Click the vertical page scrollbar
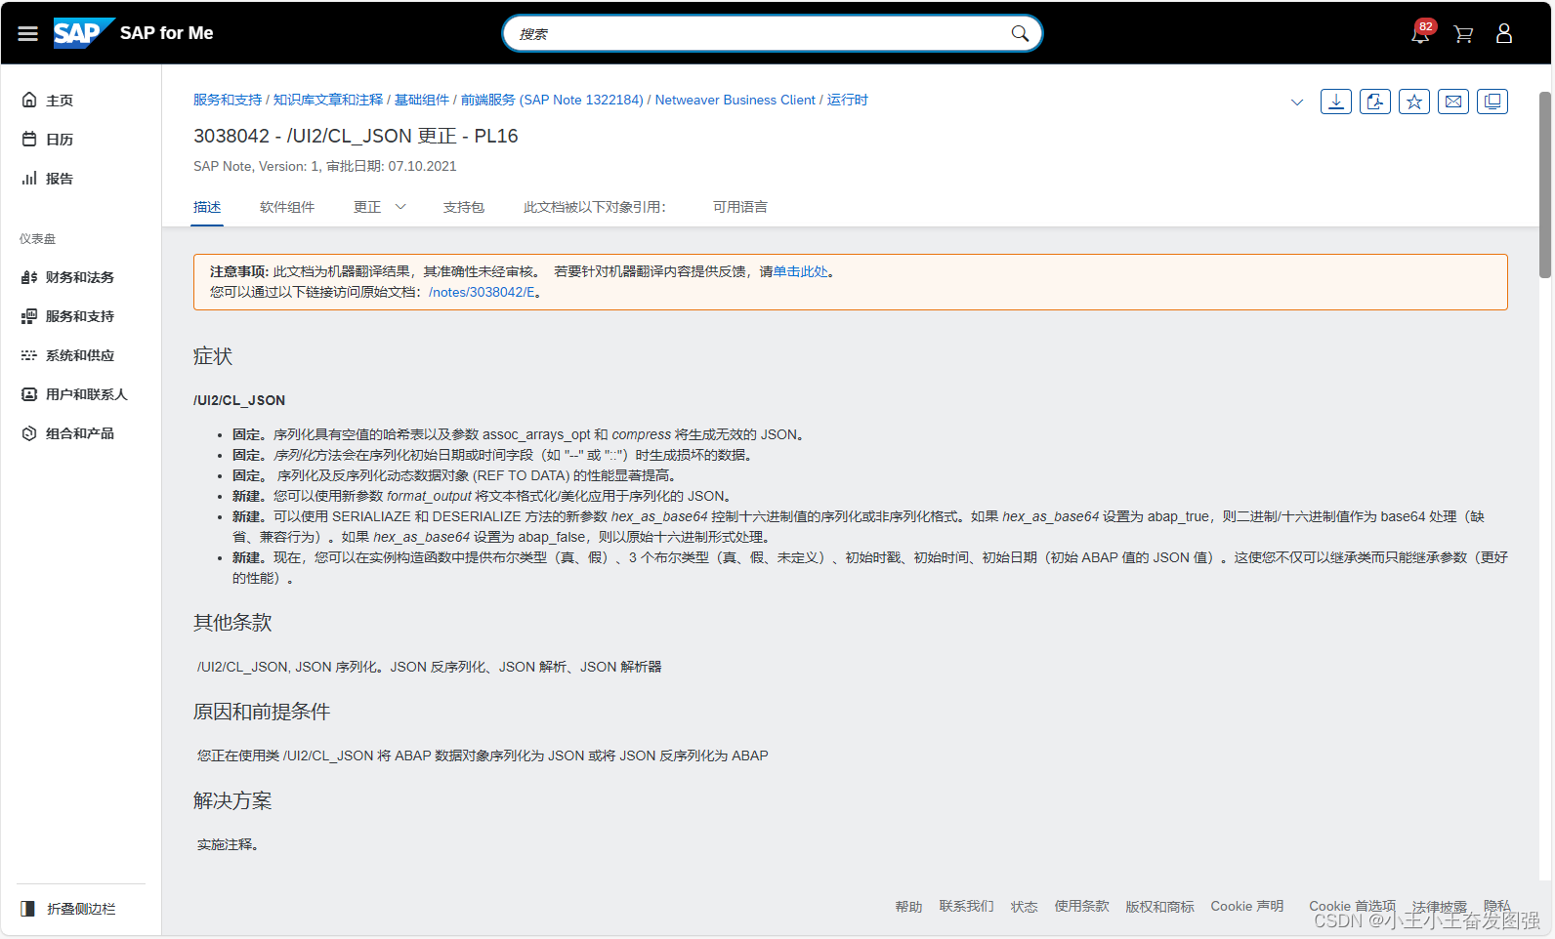This screenshot has width=1555, height=939. tap(1544, 185)
